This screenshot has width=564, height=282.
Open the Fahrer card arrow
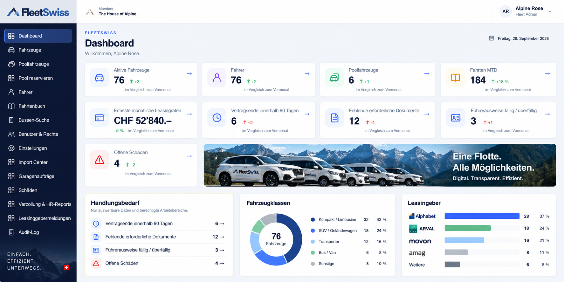[x=307, y=73]
